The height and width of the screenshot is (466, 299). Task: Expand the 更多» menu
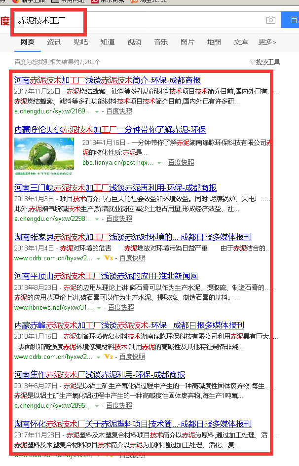click(267, 42)
